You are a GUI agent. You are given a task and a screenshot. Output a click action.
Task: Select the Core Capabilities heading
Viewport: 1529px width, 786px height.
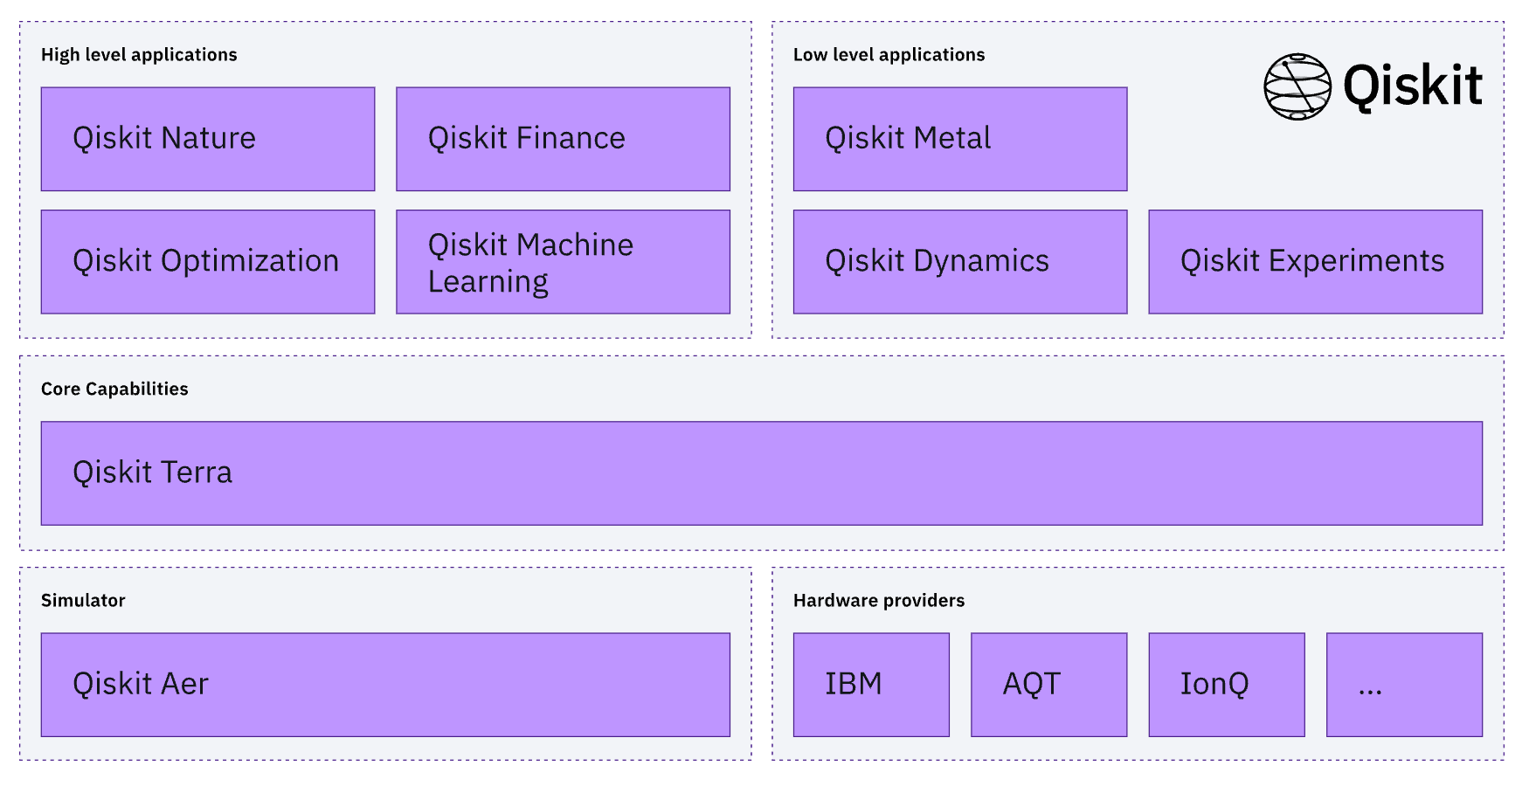click(114, 390)
